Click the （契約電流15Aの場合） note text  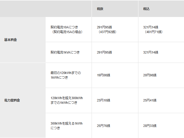click(66, 32)
